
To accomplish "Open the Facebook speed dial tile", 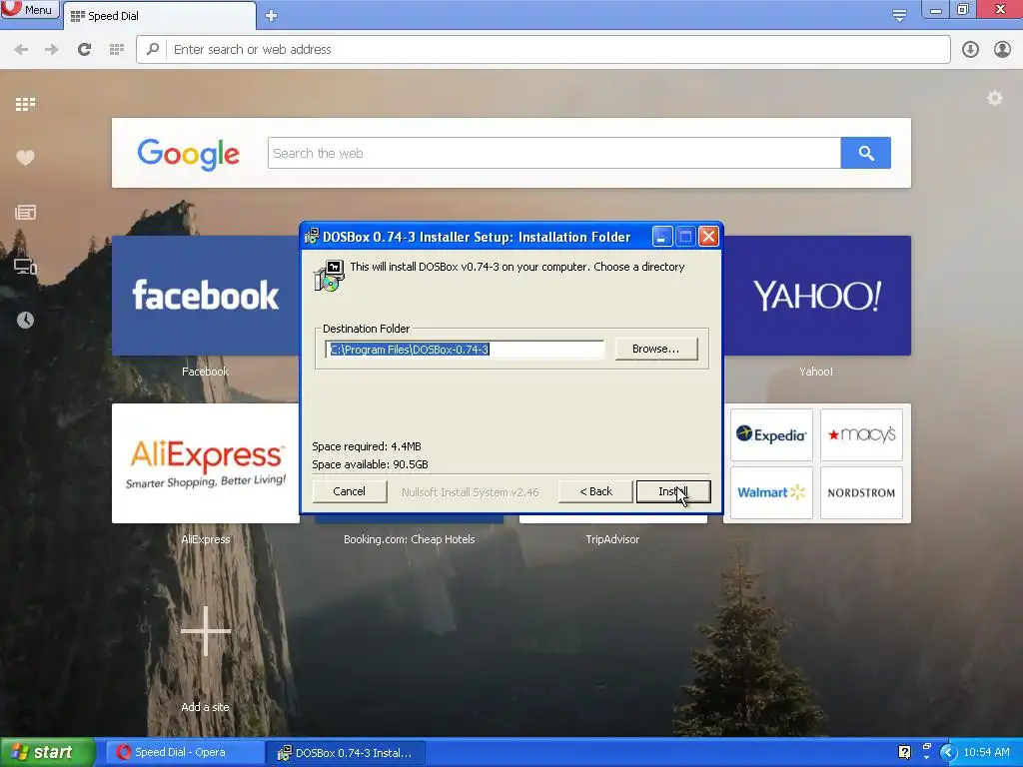I will pyautogui.click(x=205, y=296).
